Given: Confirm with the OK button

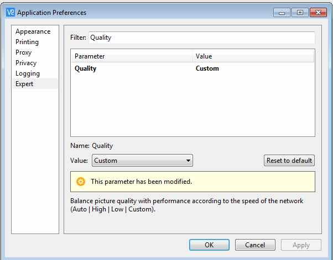Looking at the screenshot, I should point(209,245).
